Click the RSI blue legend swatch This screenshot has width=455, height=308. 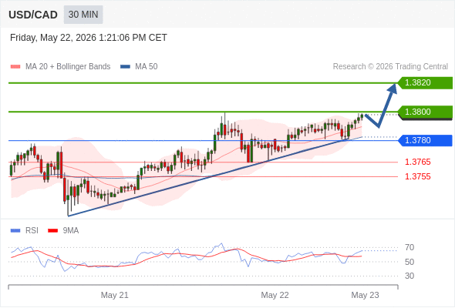pos(15,231)
